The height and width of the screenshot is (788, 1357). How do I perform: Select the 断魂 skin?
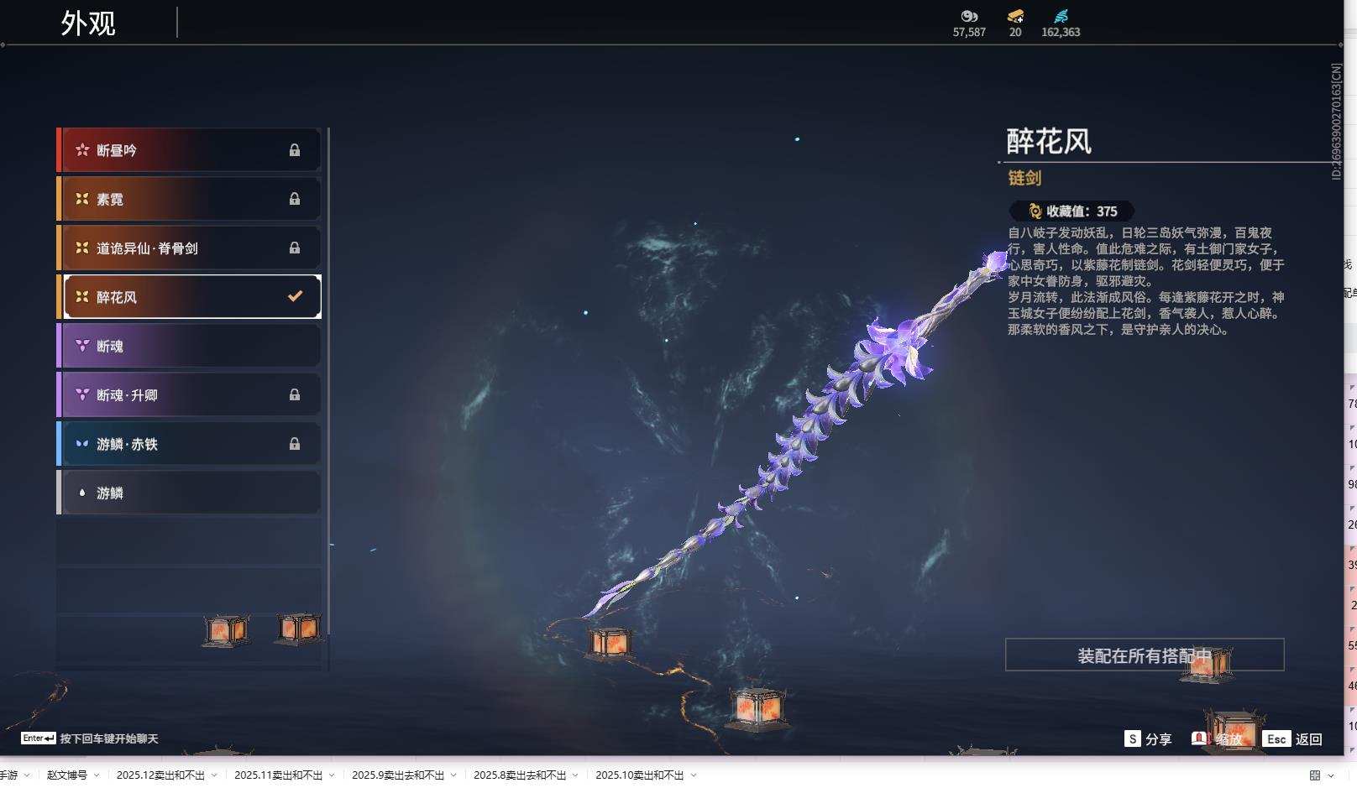[189, 346]
